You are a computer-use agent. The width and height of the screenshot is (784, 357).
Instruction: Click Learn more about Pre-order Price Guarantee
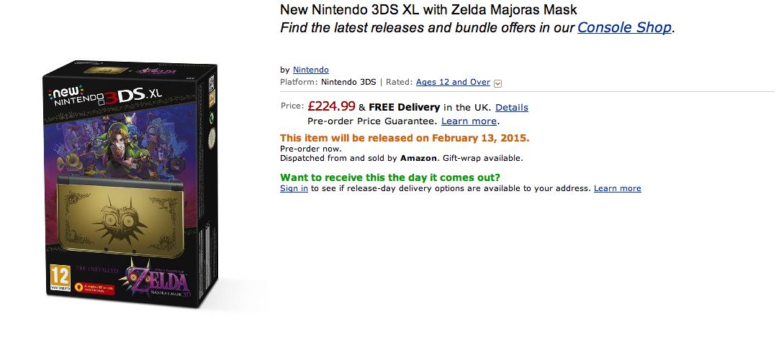point(469,121)
